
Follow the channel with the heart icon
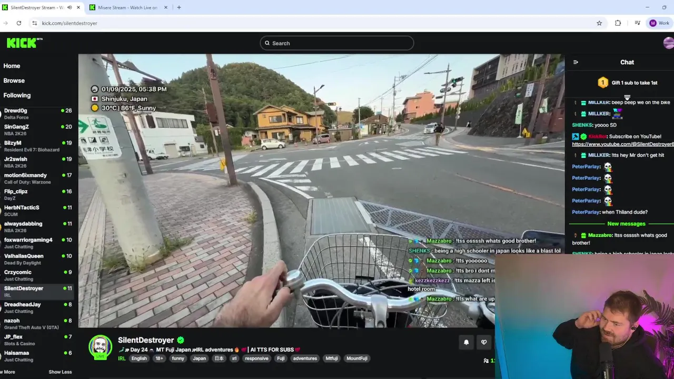click(x=484, y=342)
